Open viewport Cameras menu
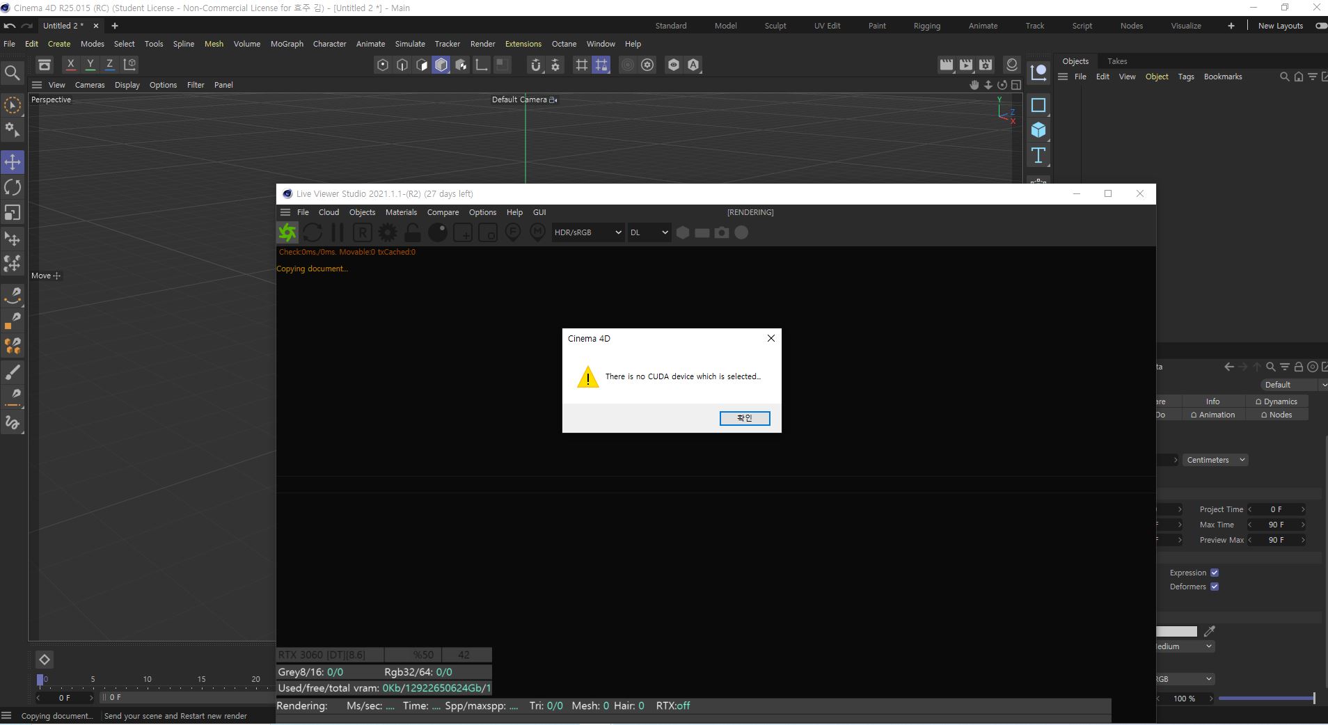The height and width of the screenshot is (725, 1328). [x=90, y=85]
